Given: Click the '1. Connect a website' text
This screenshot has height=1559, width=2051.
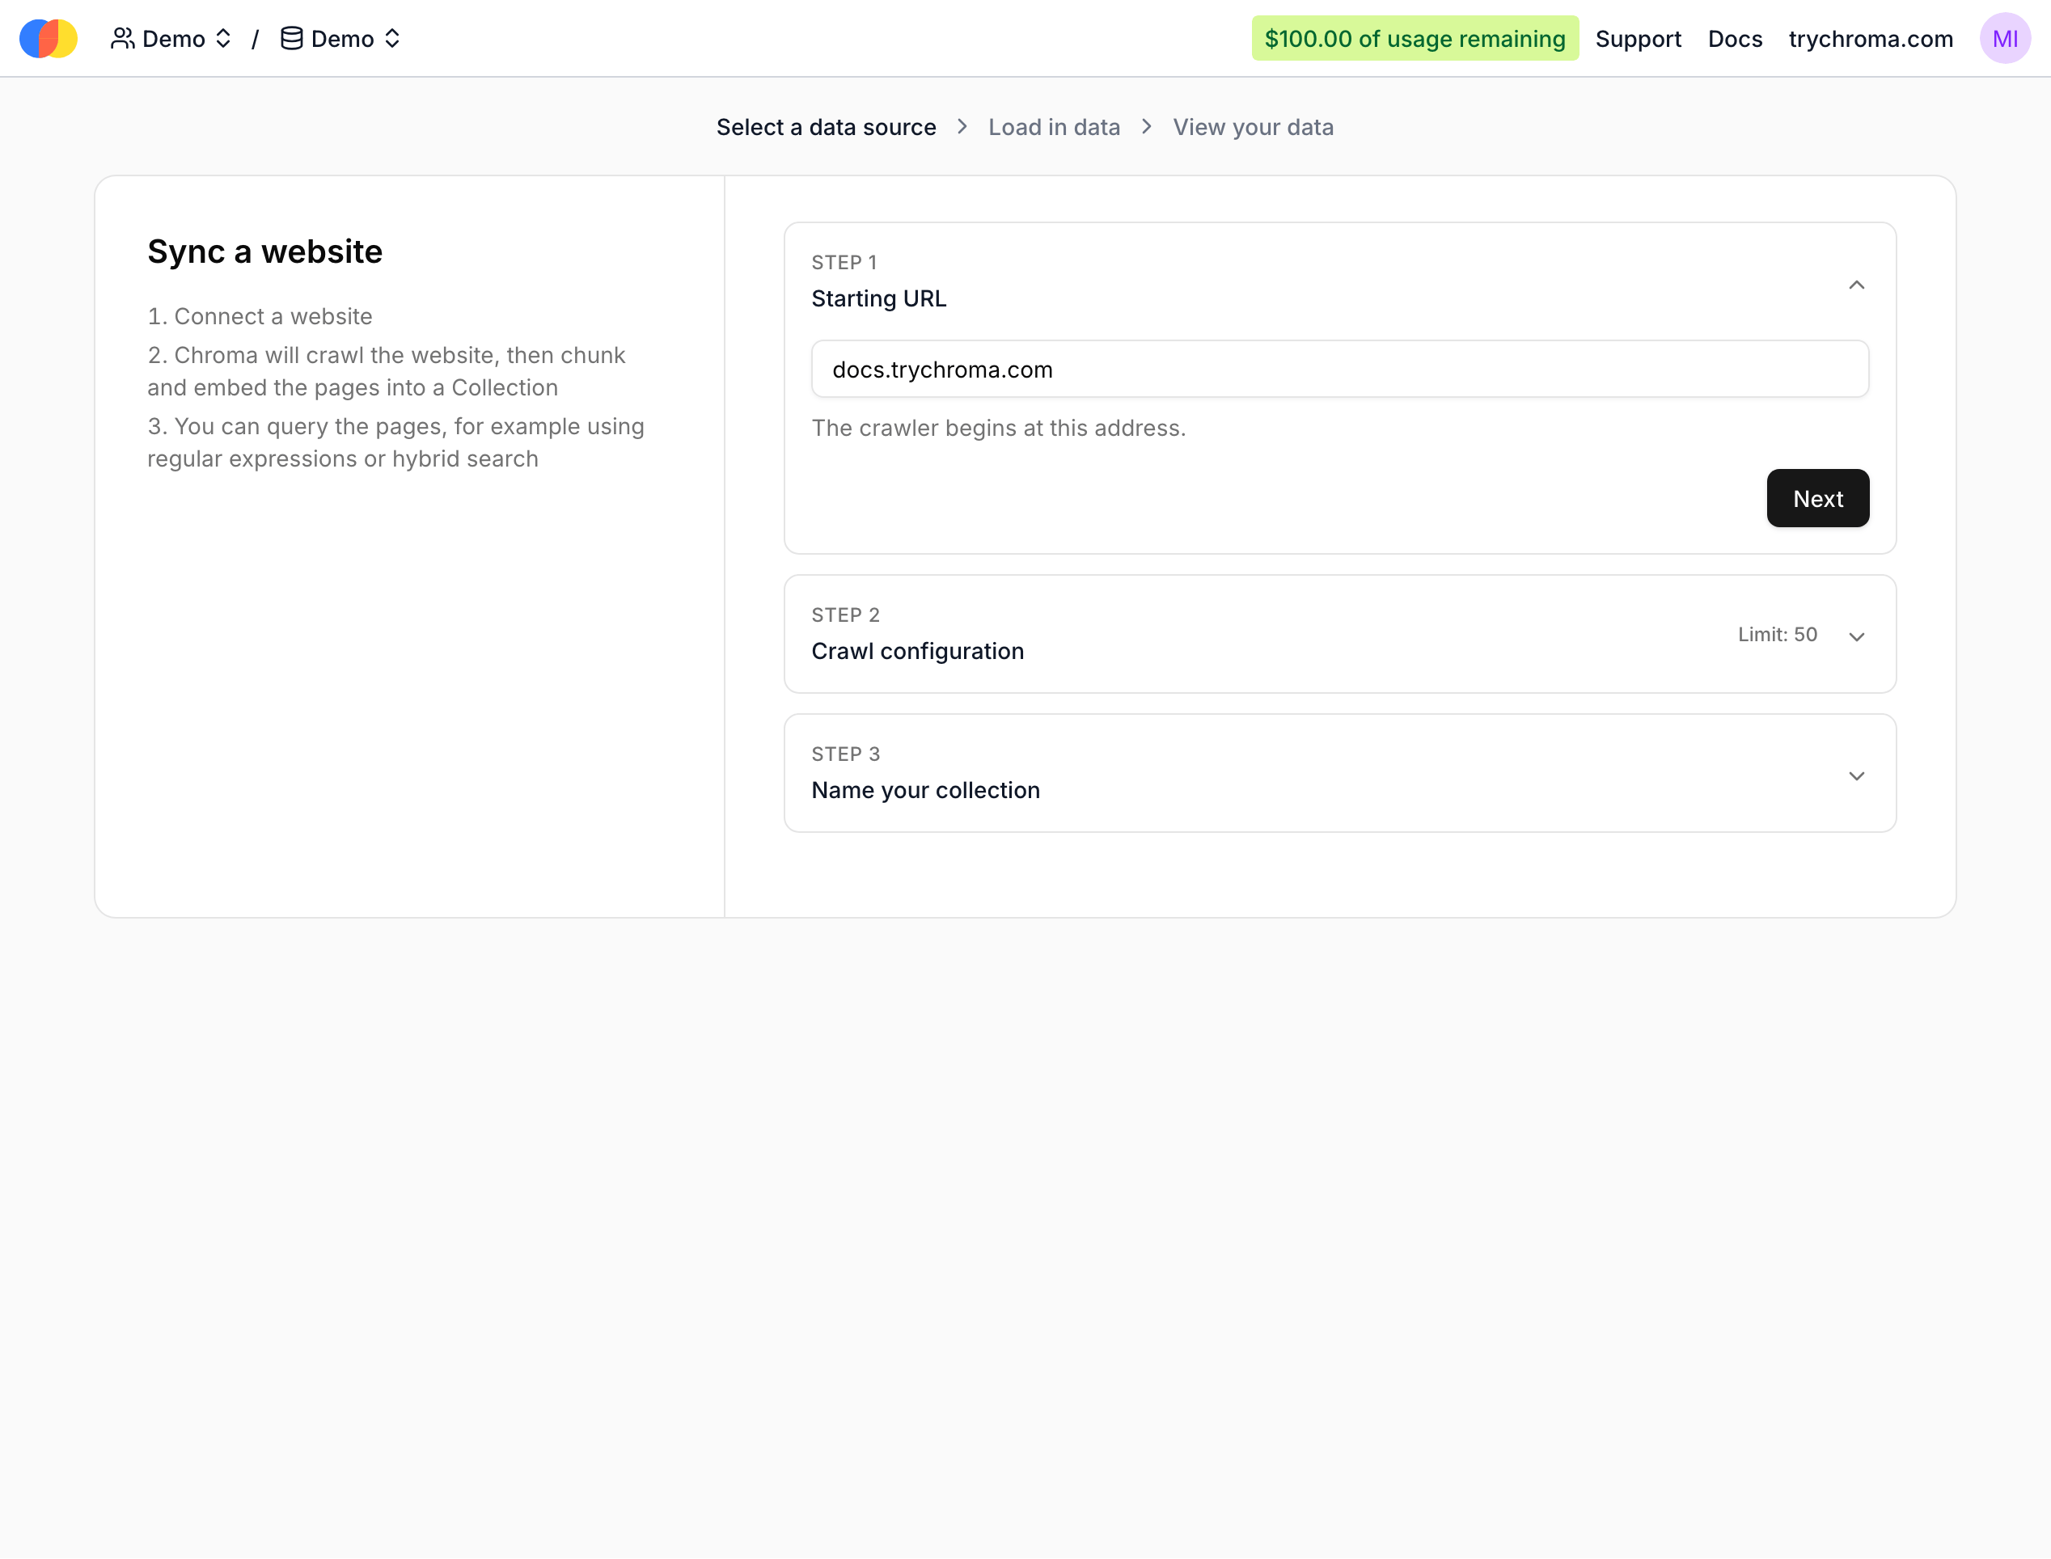Looking at the screenshot, I should 260,316.
